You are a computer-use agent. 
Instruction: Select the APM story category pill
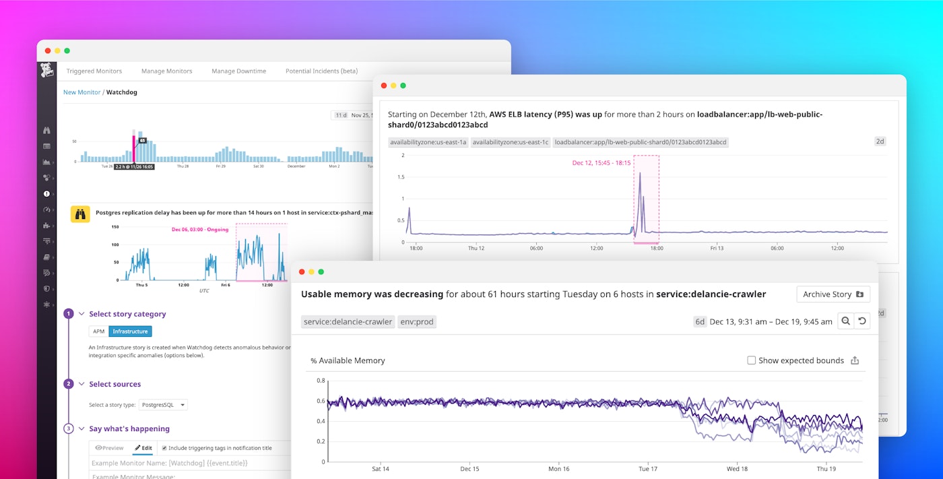tap(98, 331)
